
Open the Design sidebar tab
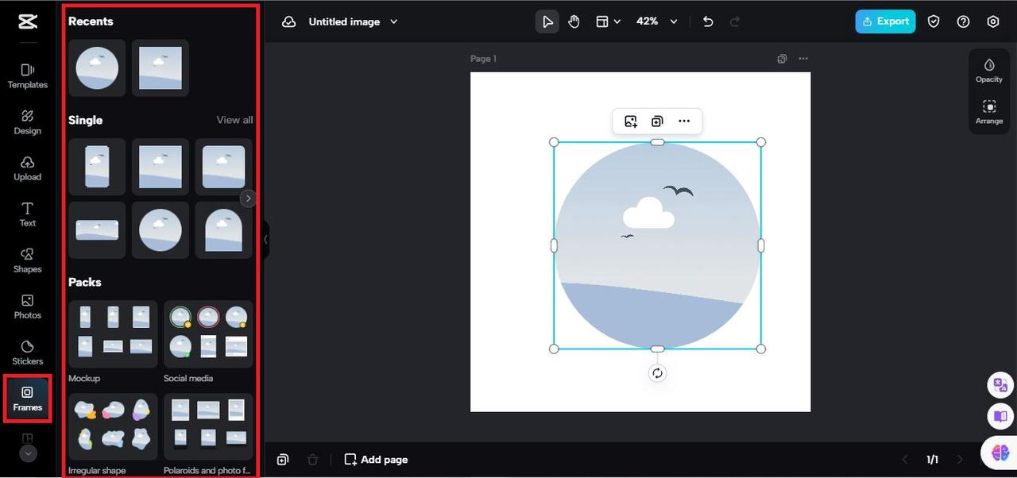pos(28,122)
